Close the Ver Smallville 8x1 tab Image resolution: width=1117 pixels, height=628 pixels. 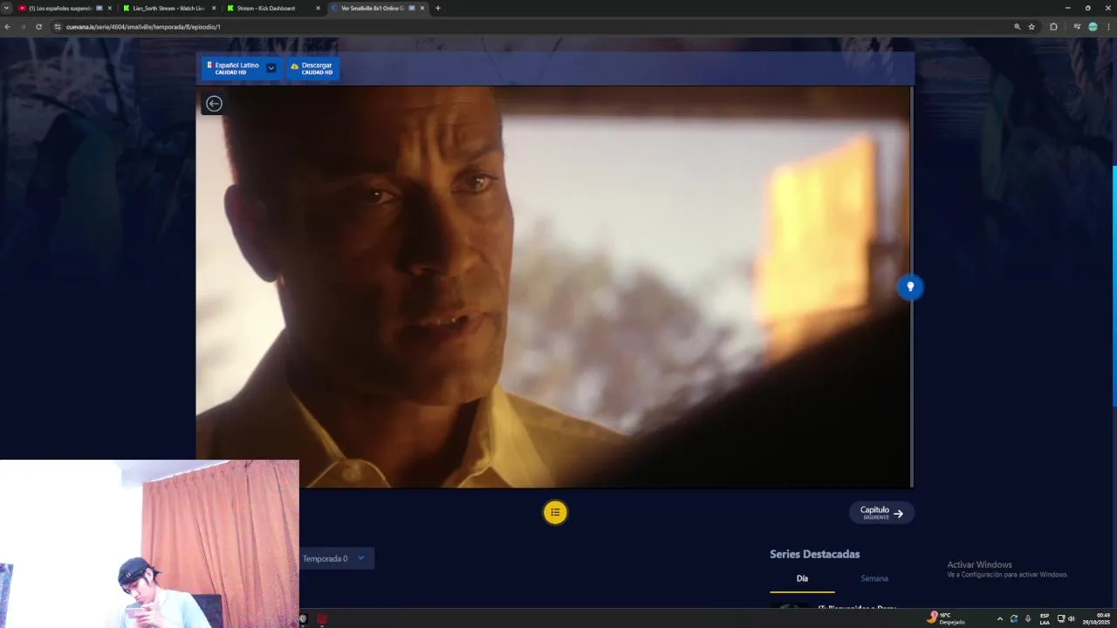point(422,8)
